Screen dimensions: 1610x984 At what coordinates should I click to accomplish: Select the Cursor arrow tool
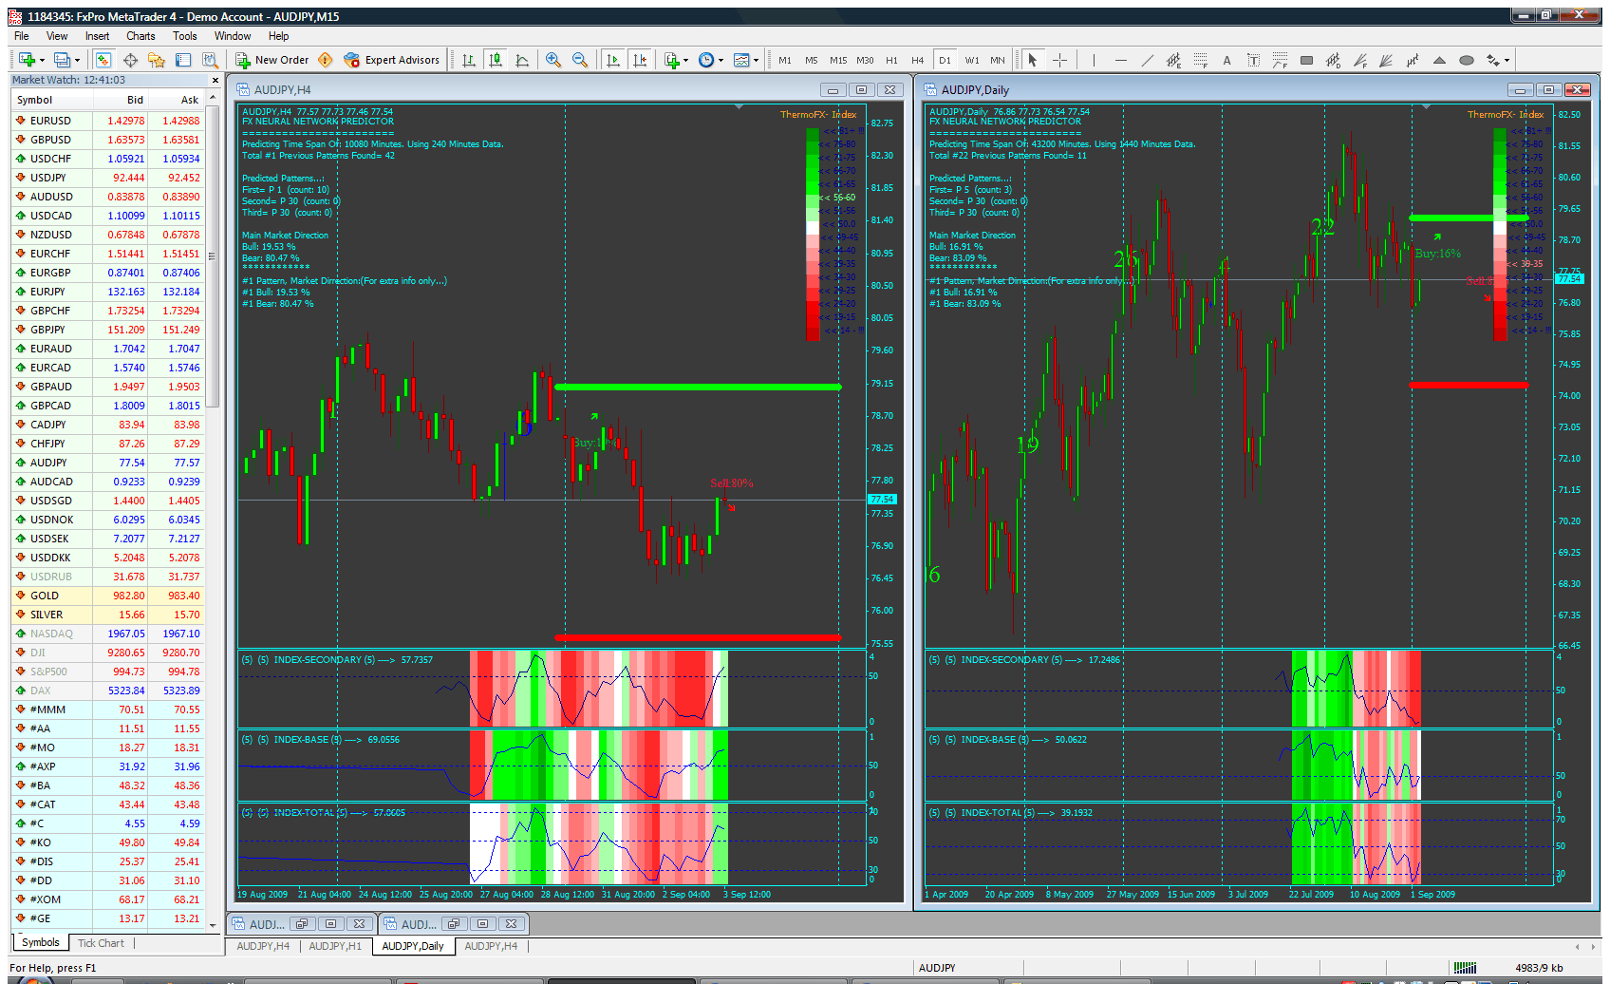[x=1033, y=60]
